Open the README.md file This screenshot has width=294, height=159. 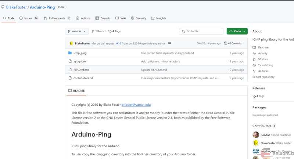(x=81, y=70)
